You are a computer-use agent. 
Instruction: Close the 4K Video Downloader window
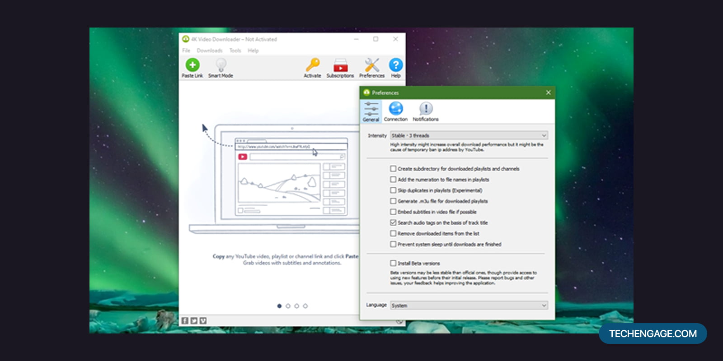[395, 39]
